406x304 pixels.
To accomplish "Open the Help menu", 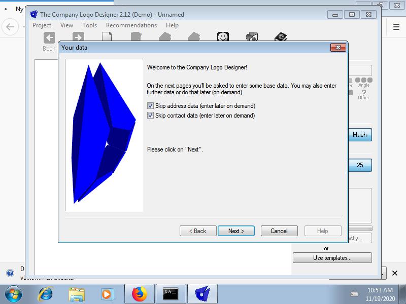I will tap(172, 25).
